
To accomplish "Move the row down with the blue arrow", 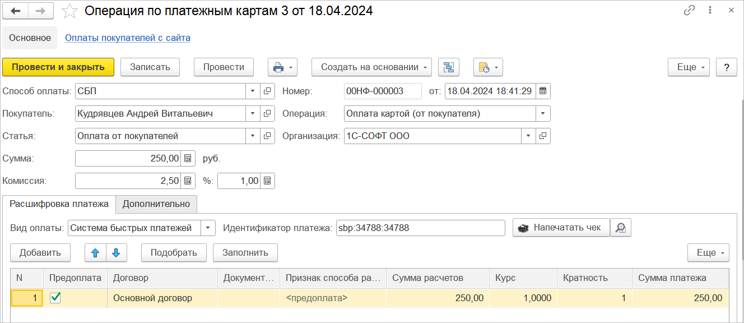I will click(x=116, y=252).
